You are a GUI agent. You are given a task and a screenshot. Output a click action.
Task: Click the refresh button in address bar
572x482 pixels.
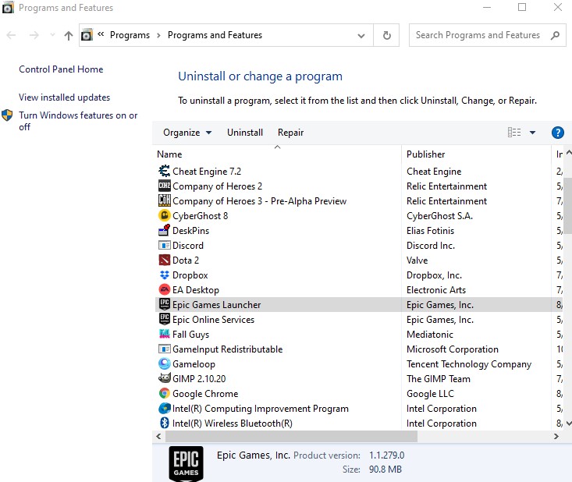[x=387, y=35]
